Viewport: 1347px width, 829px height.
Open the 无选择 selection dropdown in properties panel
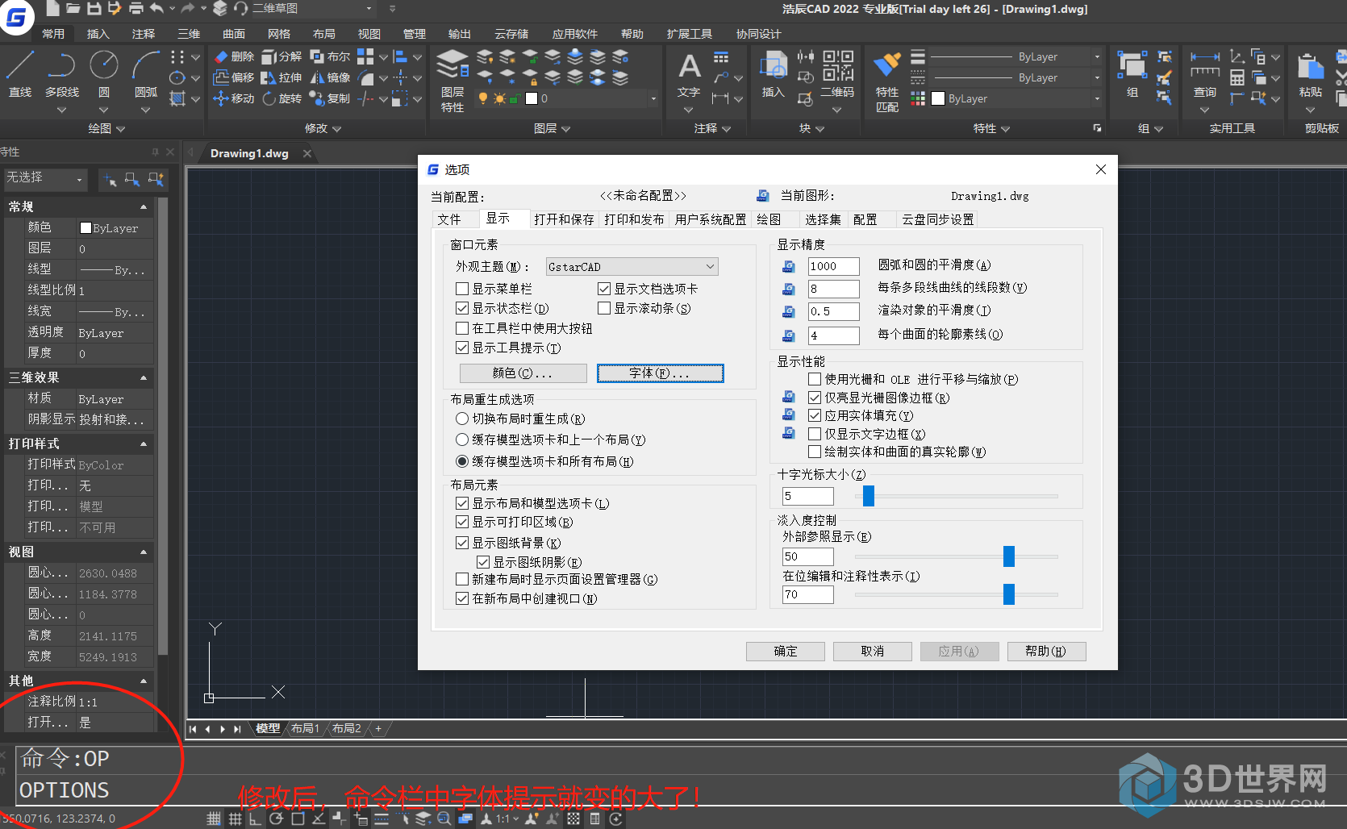(44, 178)
